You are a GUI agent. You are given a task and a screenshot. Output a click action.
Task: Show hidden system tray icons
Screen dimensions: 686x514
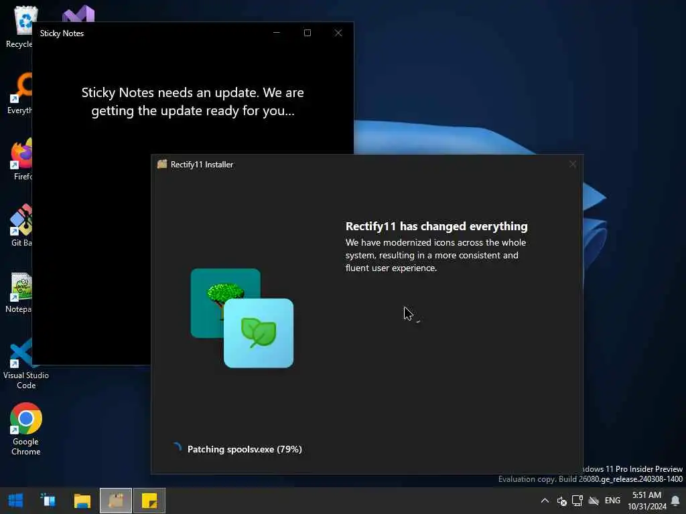click(x=545, y=501)
